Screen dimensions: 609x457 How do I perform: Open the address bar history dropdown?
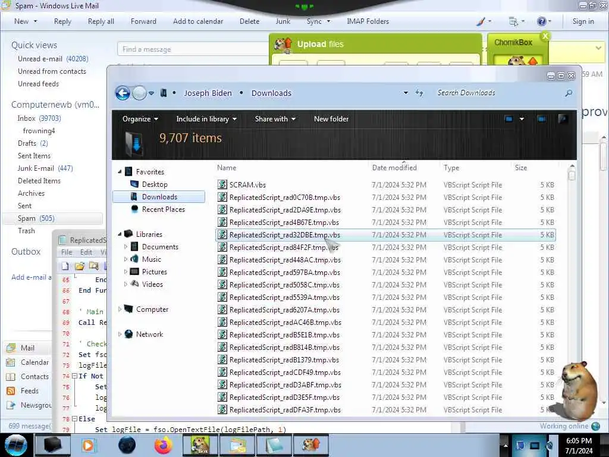click(406, 93)
